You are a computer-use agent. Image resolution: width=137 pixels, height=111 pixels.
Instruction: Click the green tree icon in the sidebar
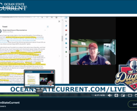(66, 52)
